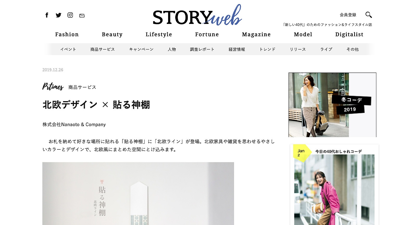Open the 冬コーデ 2019 banner
The width and height of the screenshot is (417, 225).
(x=332, y=105)
